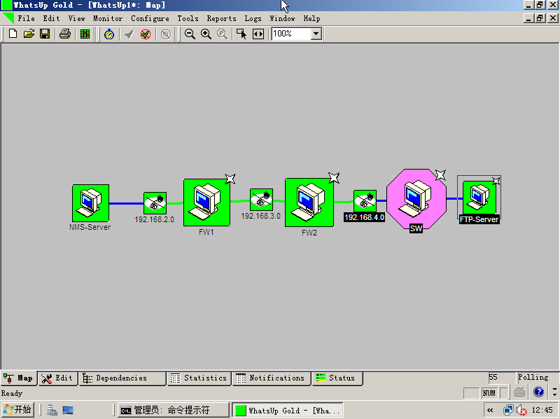This screenshot has width=560, height=419.
Task: Open the Help menu
Action: tap(311, 18)
